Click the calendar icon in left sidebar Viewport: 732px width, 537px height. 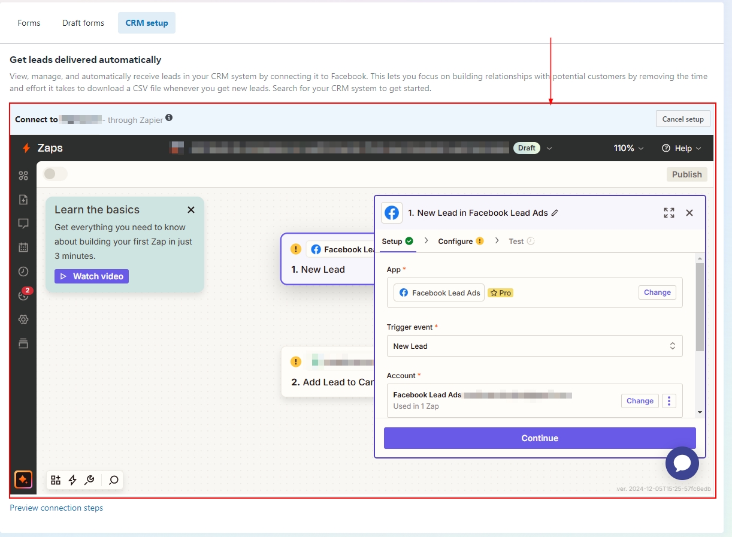(x=23, y=247)
